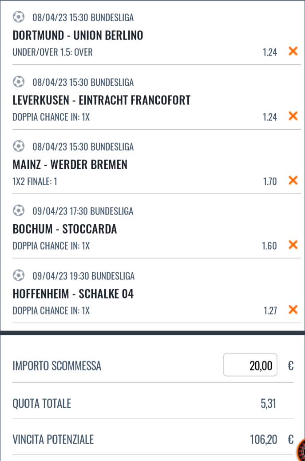
Task: Open Bochum - Stoccarda match title
Action: (x=65, y=229)
